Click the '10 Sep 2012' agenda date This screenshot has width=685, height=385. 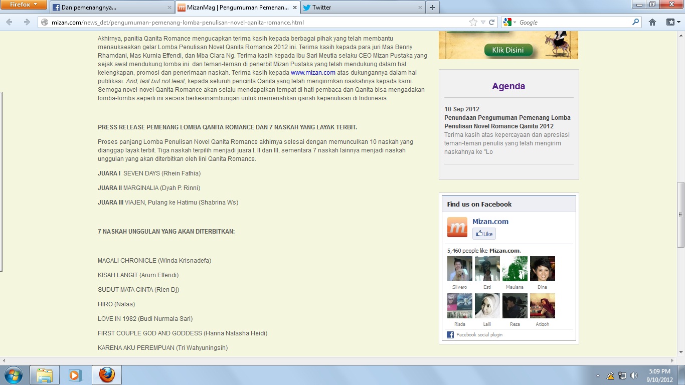(462, 109)
